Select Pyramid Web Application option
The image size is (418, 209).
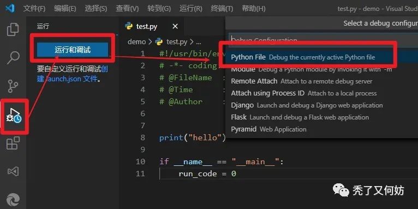coord(322,129)
